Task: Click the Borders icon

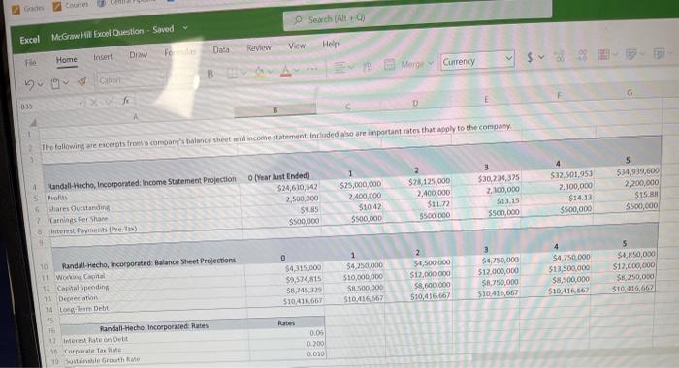Action: (233, 73)
